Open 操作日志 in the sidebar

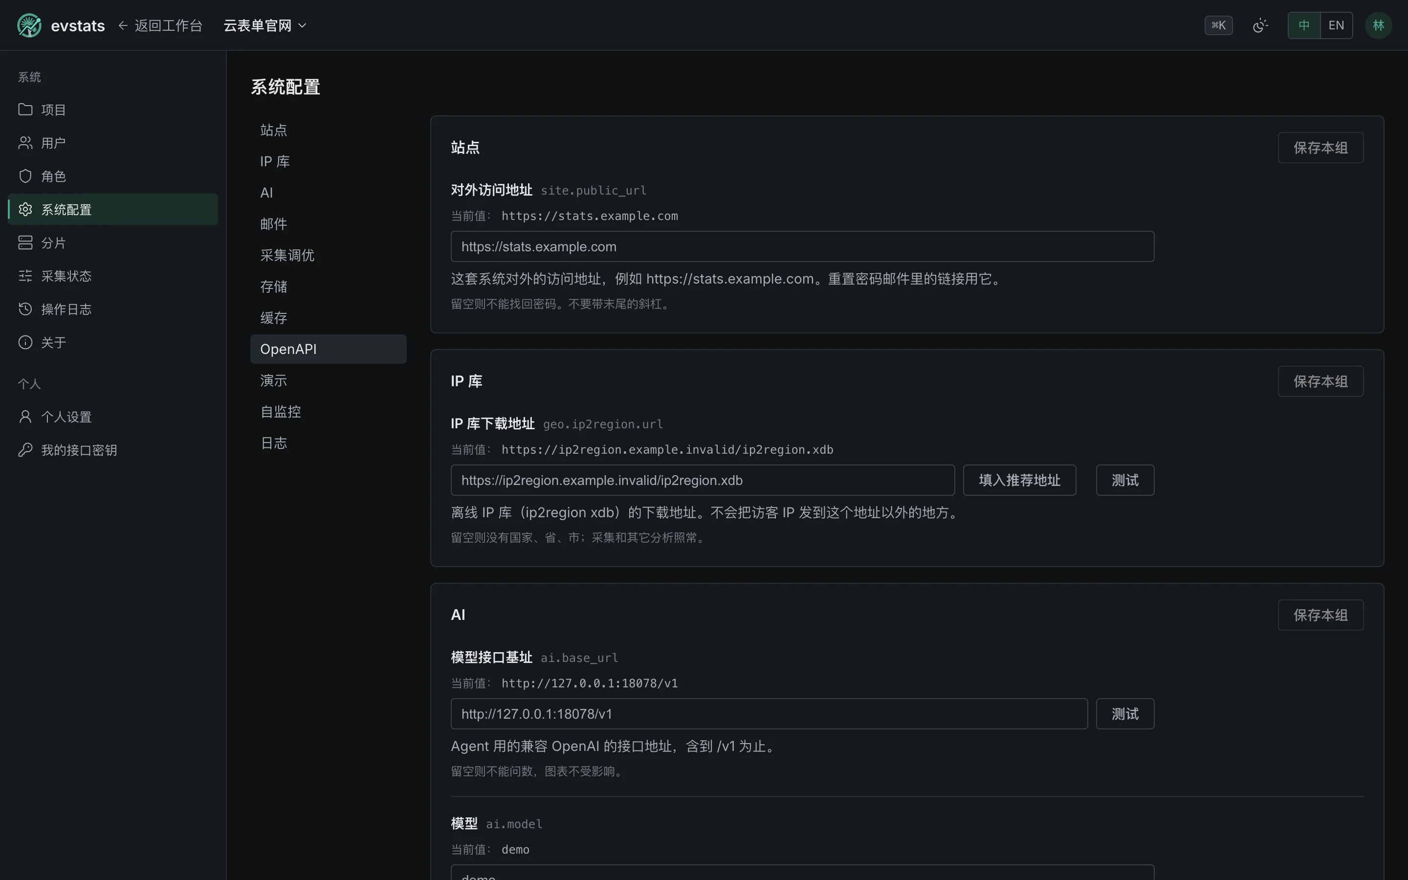pyautogui.click(x=113, y=308)
